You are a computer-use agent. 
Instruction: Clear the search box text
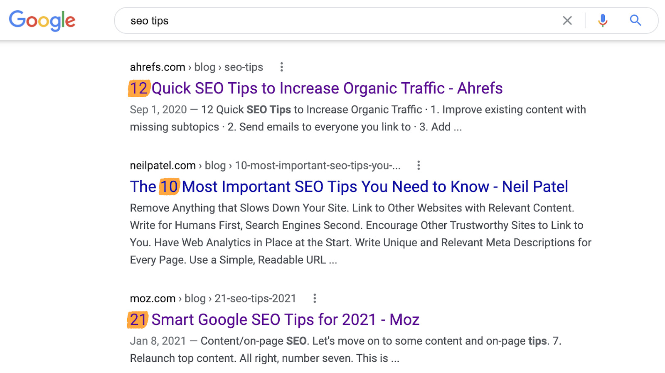click(567, 20)
